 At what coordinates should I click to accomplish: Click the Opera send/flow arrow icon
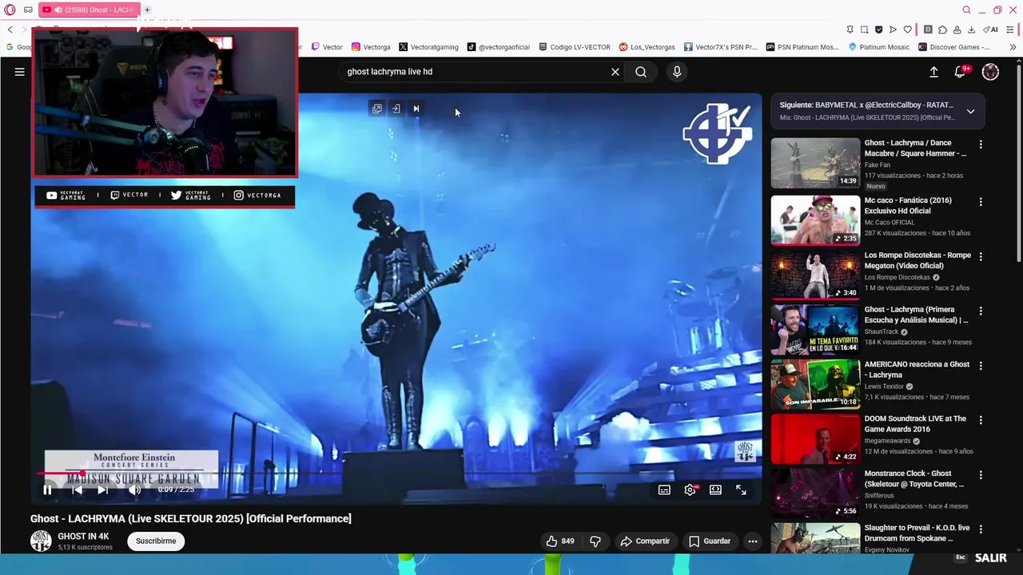pyautogui.click(x=893, y=30)
